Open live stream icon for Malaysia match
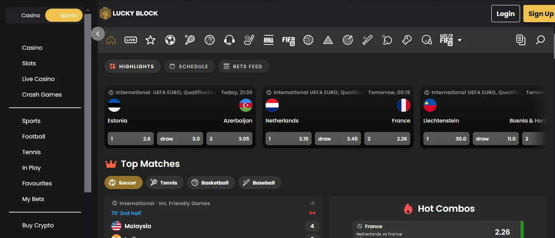This screenshot has width=555, height=238. click(312, 213)
